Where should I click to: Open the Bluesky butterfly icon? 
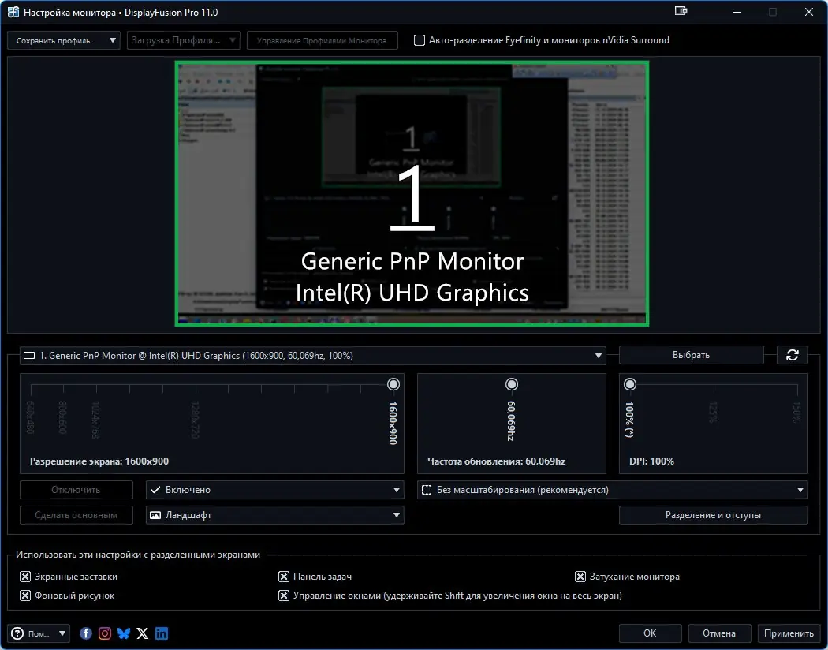124,633
